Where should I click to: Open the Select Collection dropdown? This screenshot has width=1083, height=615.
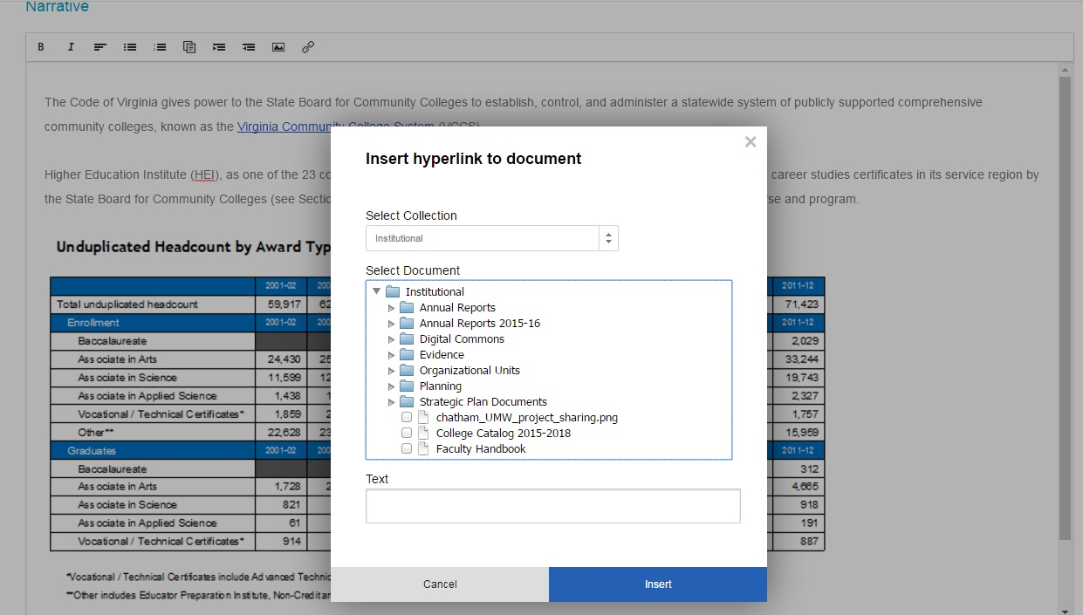pyautogui.click(x=491, y=237)
